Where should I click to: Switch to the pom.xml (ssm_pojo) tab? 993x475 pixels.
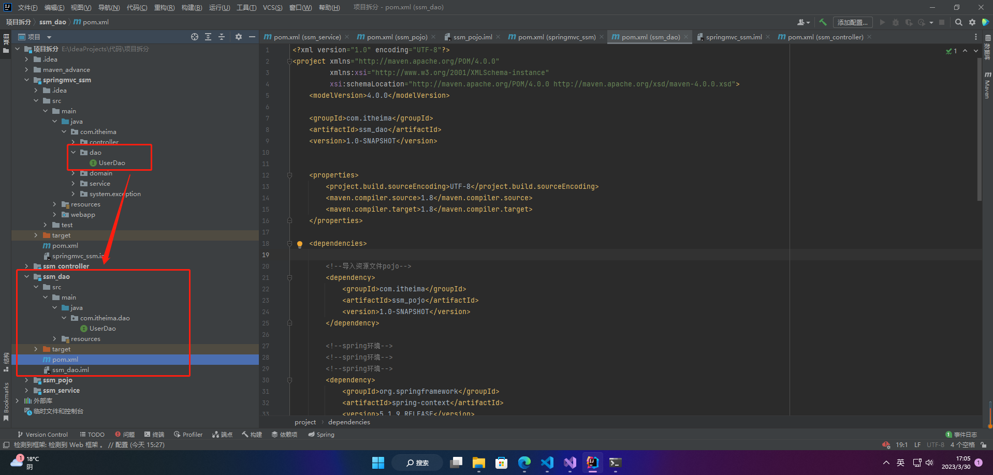click(x=397, y=37)
